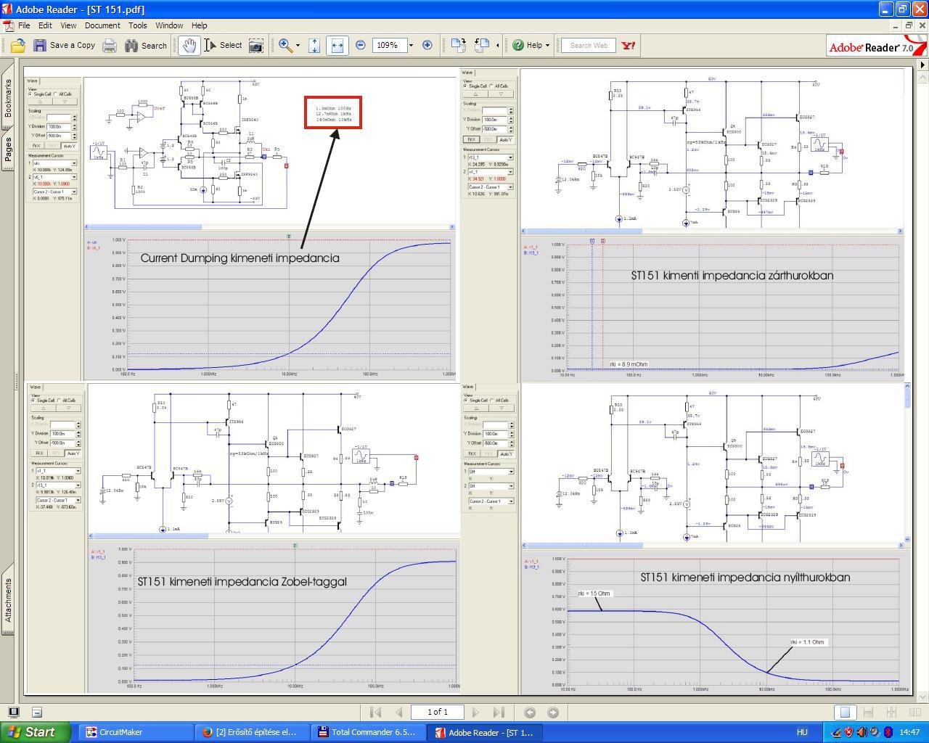Open the zoom percentage dropdown

pyautogui.click(x=411, y=46)
